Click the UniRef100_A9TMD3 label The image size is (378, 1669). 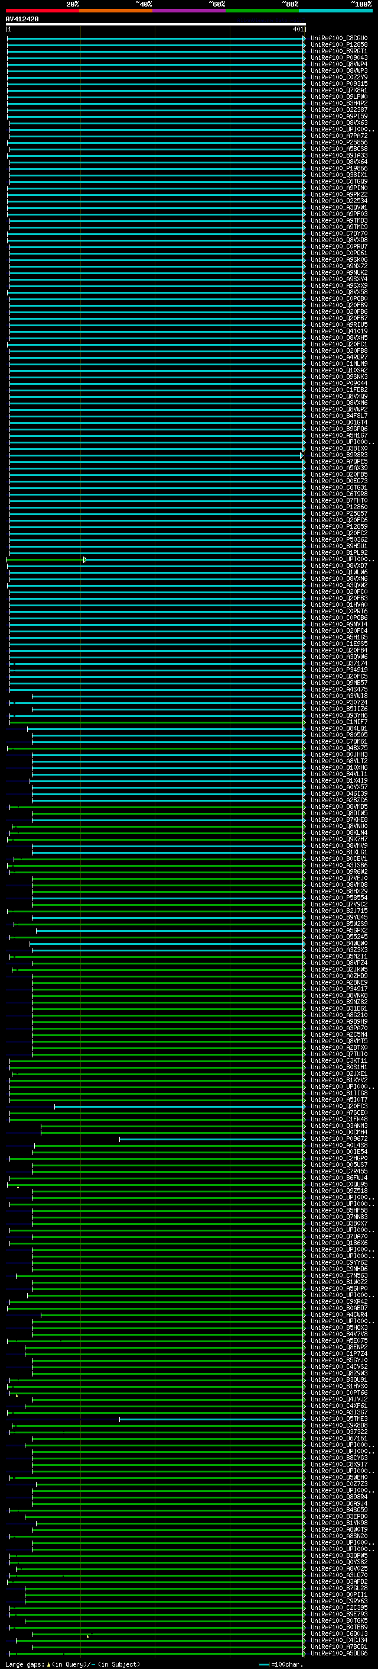click(x=338, y=220)
